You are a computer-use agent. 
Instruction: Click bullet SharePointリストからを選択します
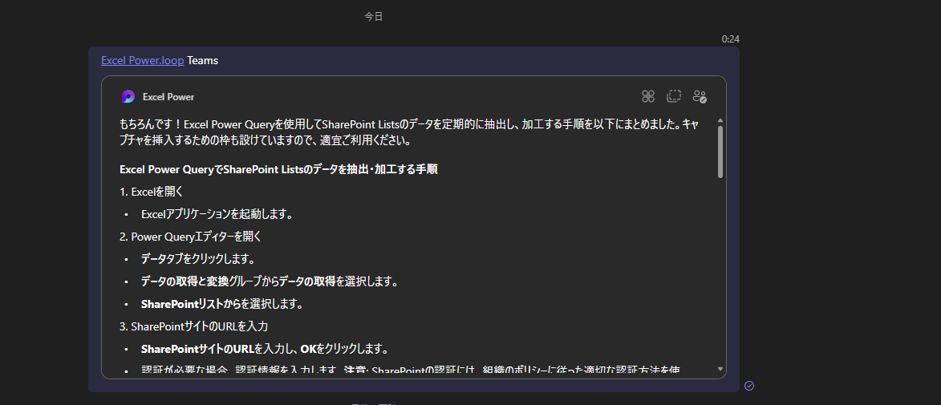[x=221, y=304]
